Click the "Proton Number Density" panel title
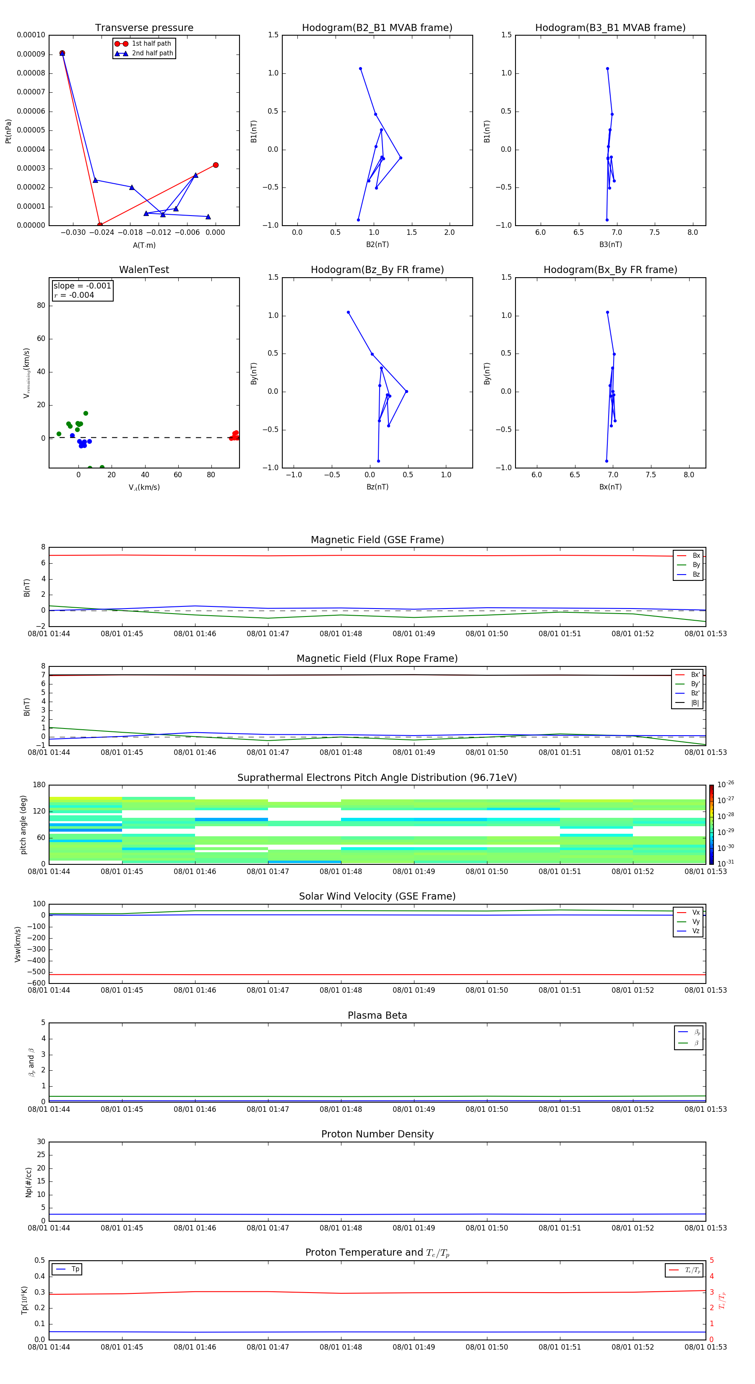This screenshot has width=755, height=1384. pos(377,1134)
